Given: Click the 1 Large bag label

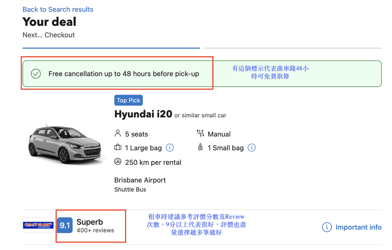Looking at the screenshot, I should tap(143, 148).
